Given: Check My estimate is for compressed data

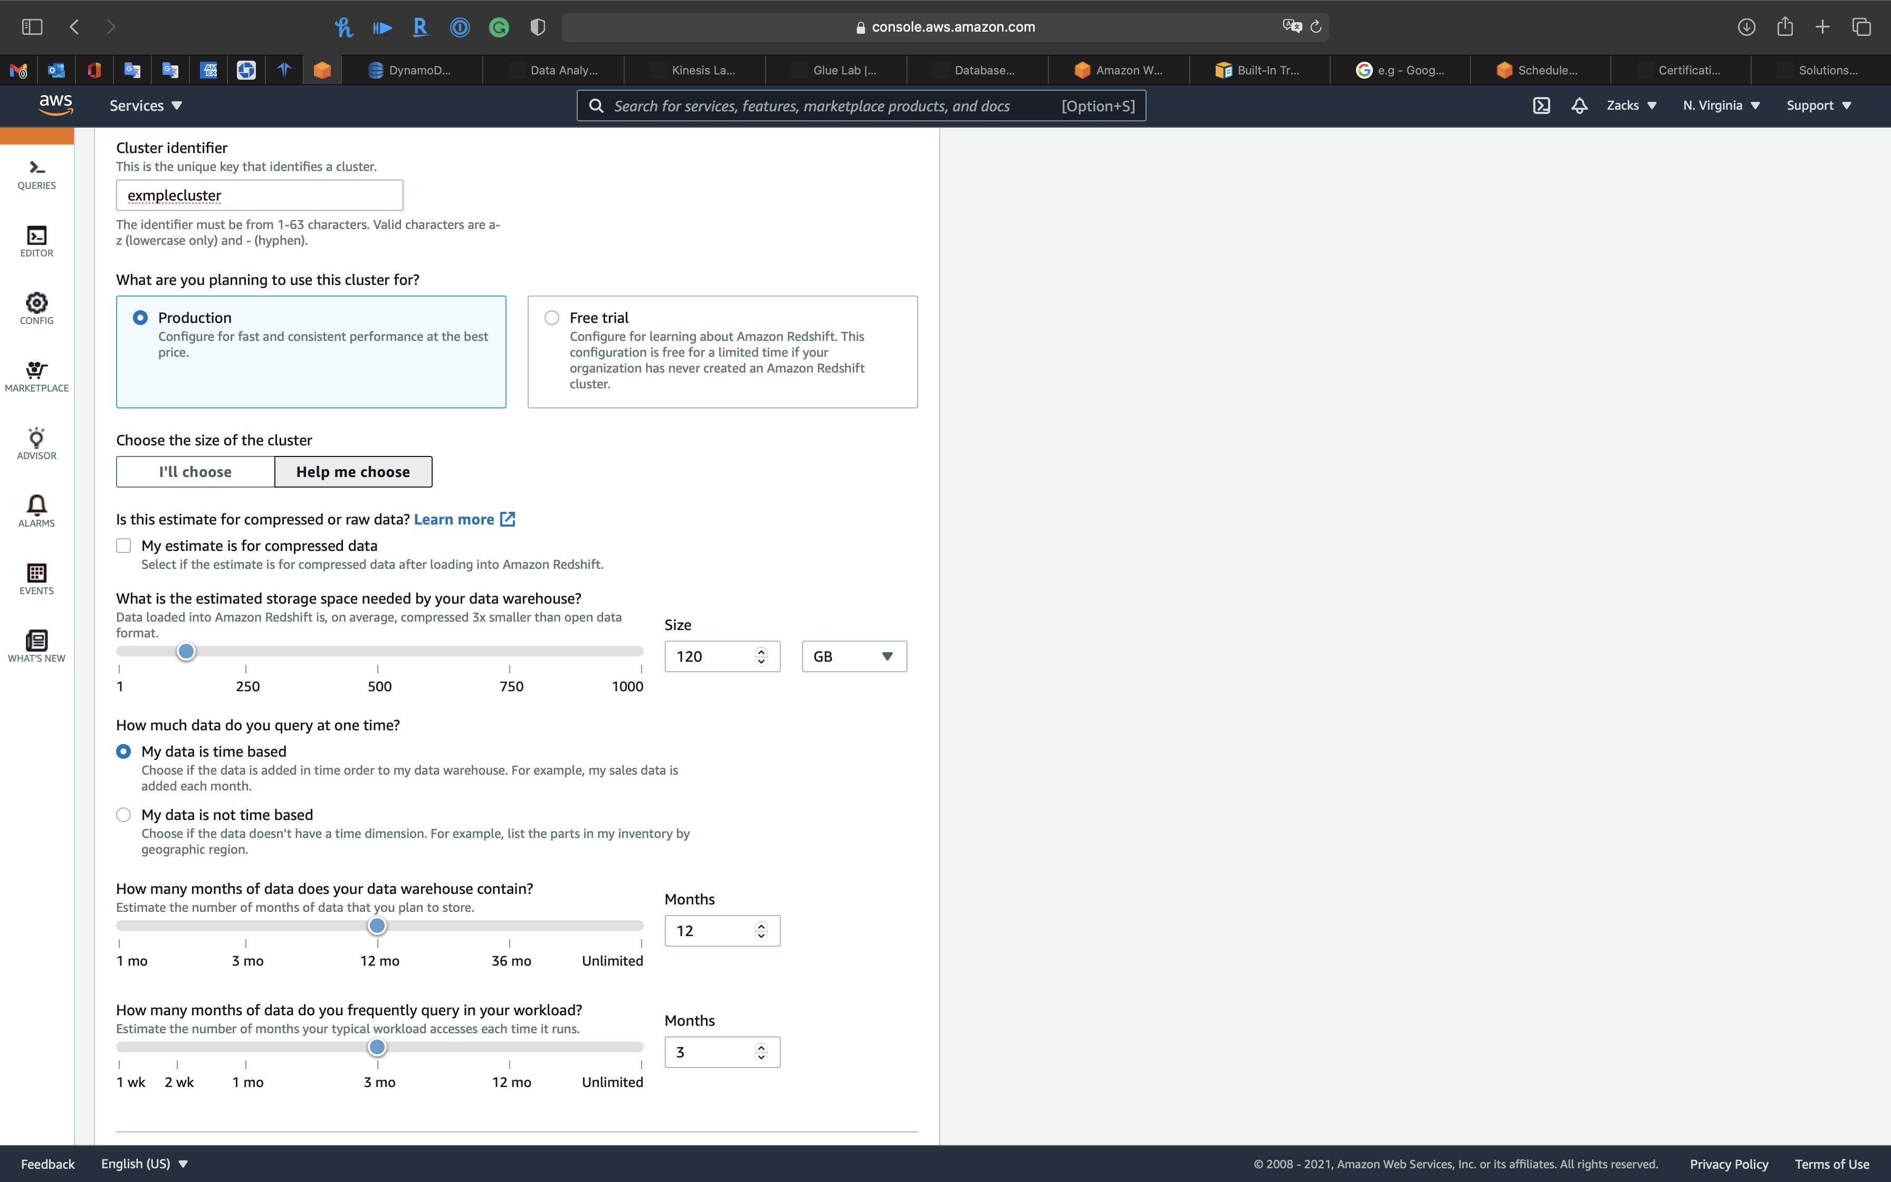Looking at the screenshot, I should point(123,546).
